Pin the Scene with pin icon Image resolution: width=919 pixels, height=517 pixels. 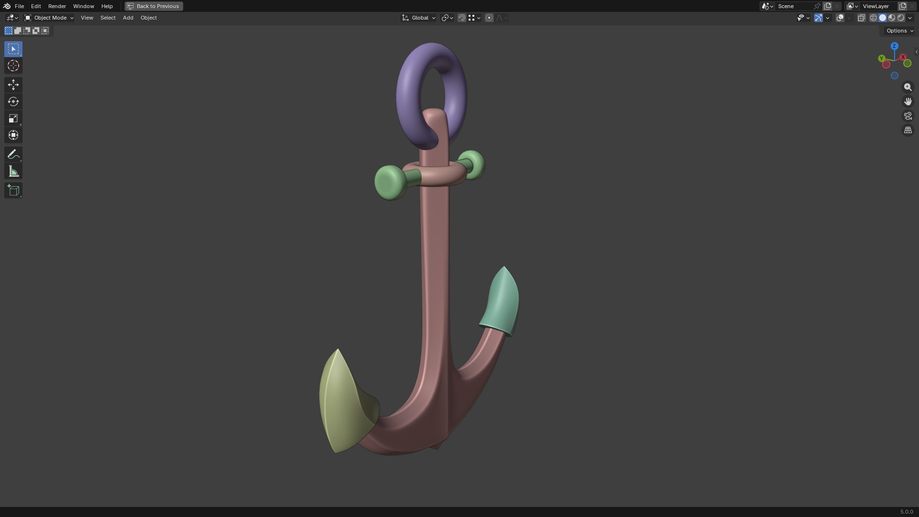click(x=817, y=6)
